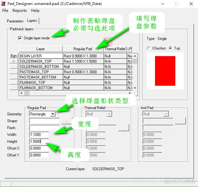Select the Layers tab
Image resolution: width=198 pixels, height=187 pixels.
pyautogui.click(x=32, y=21)
